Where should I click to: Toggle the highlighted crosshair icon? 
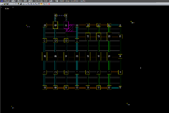pyautogui.click(x=41, y=4)
